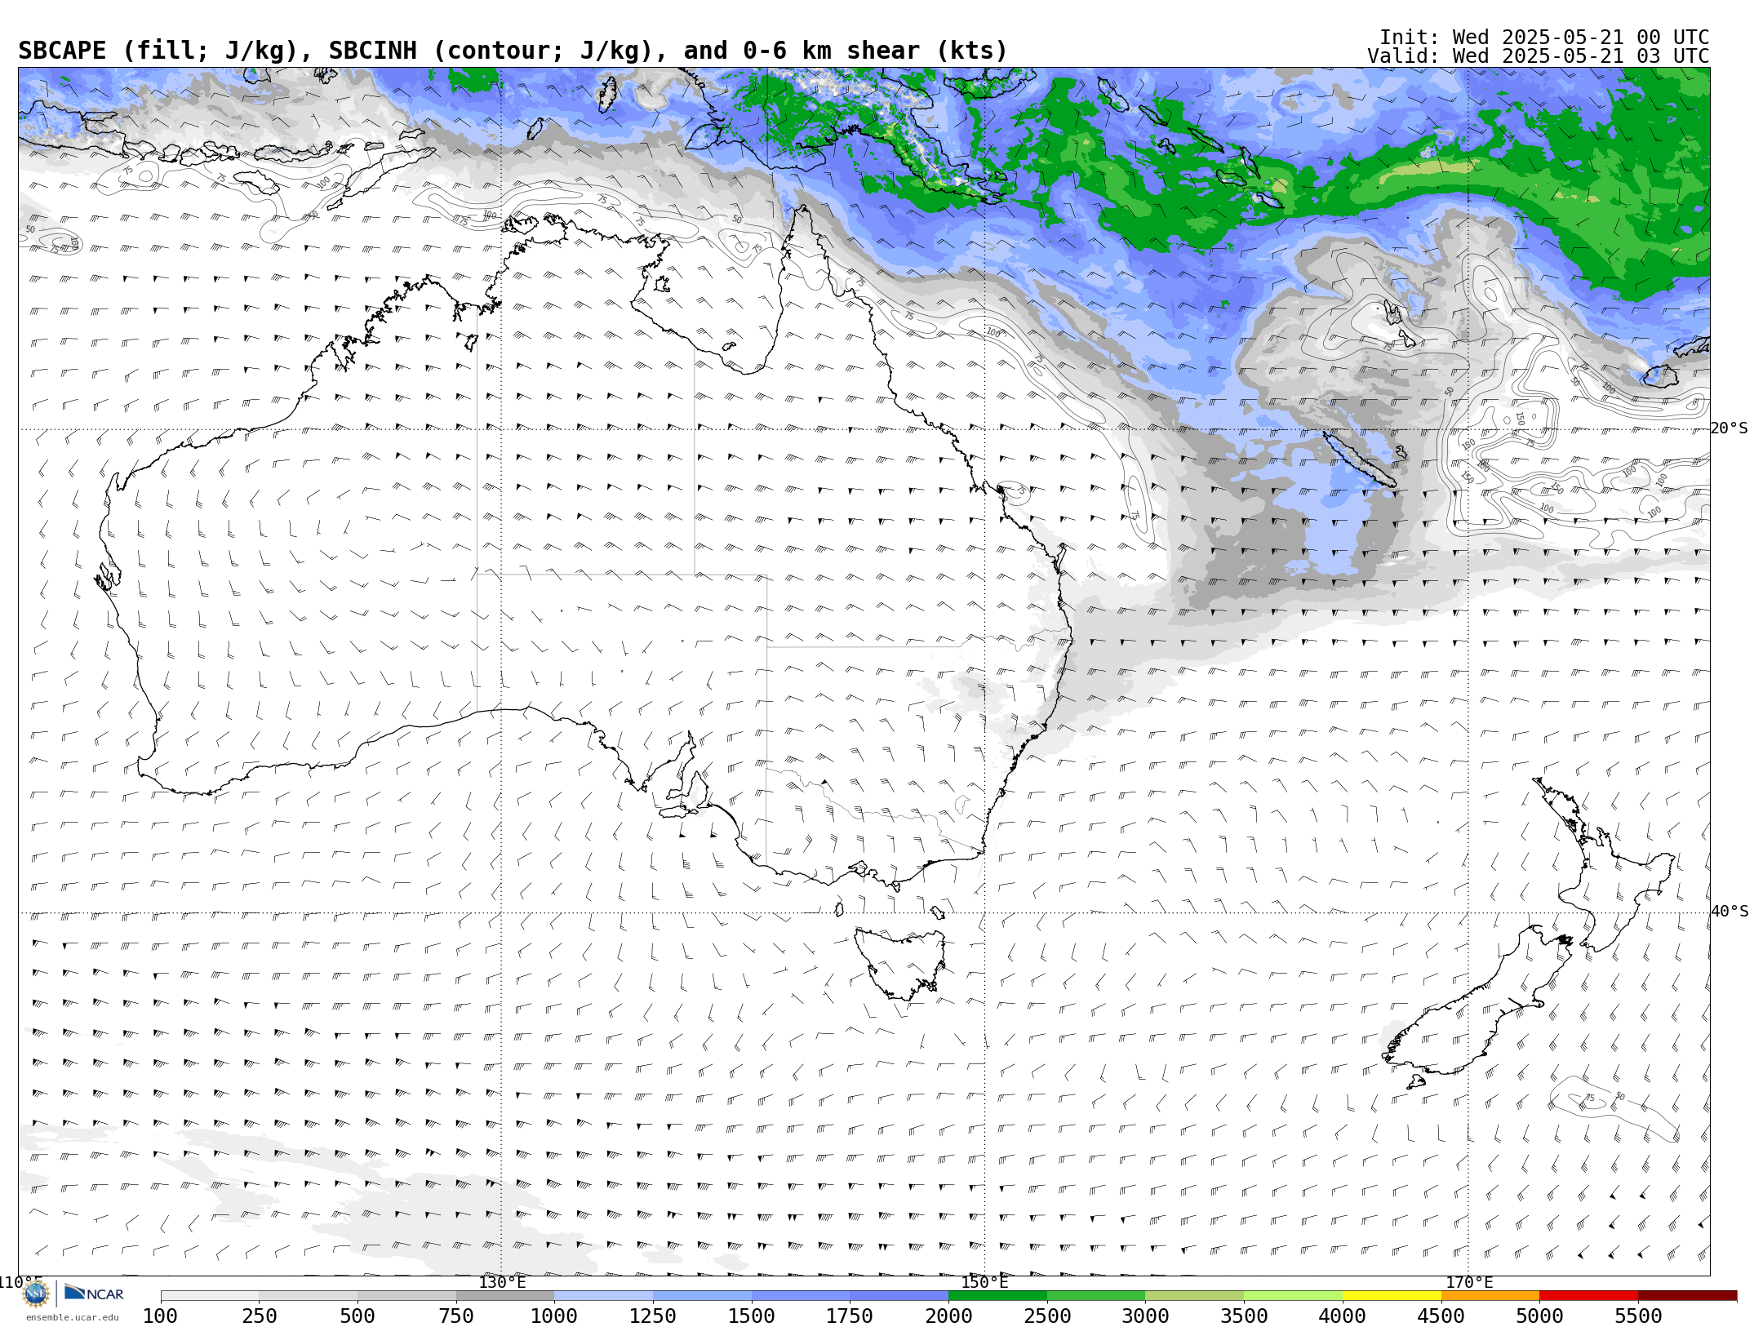Screen dimensions: 1763x1327
Task: Click the pale blue 1000–1250 colorbar segment
Action: pyautogui.click(x=603, y=1296)
